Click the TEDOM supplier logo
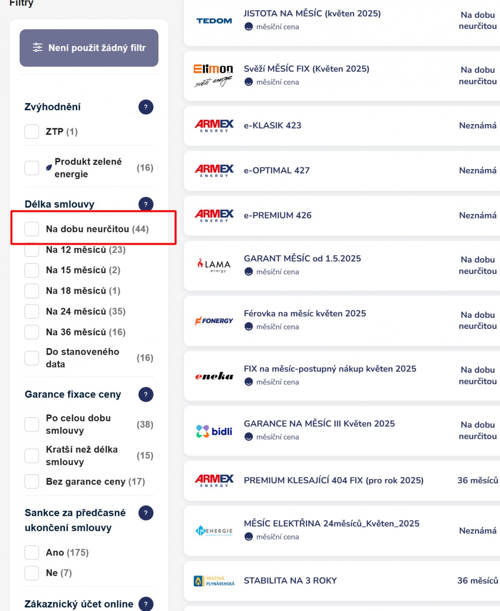This screenshot has width=500, height=611. tap(214, 21)
